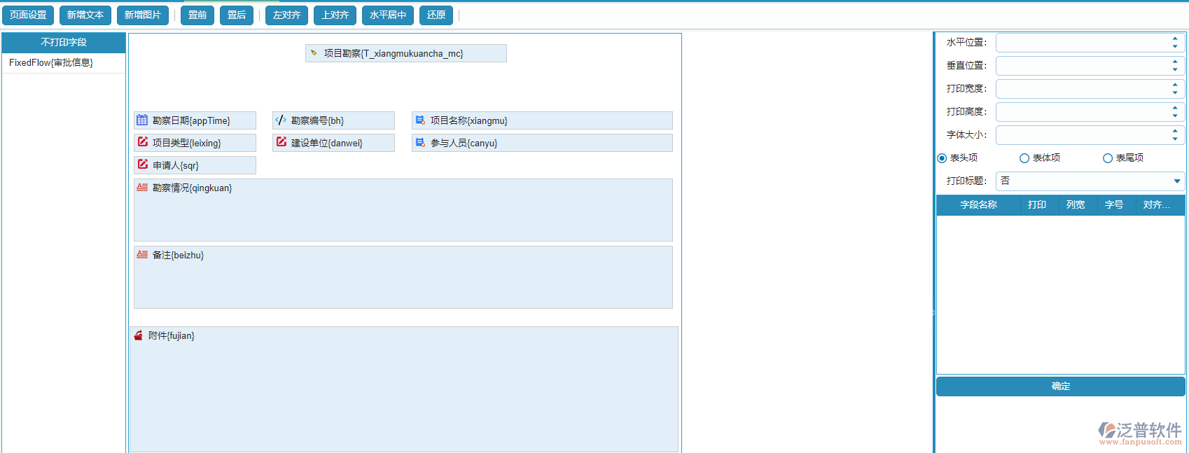Decrease the 字体大小 value with down arrow
This screenshot has width=1189, height=453.
[x=1175, y=139]
